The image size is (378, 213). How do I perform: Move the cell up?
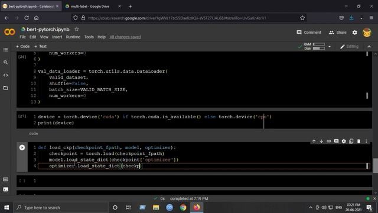point(314,141)
